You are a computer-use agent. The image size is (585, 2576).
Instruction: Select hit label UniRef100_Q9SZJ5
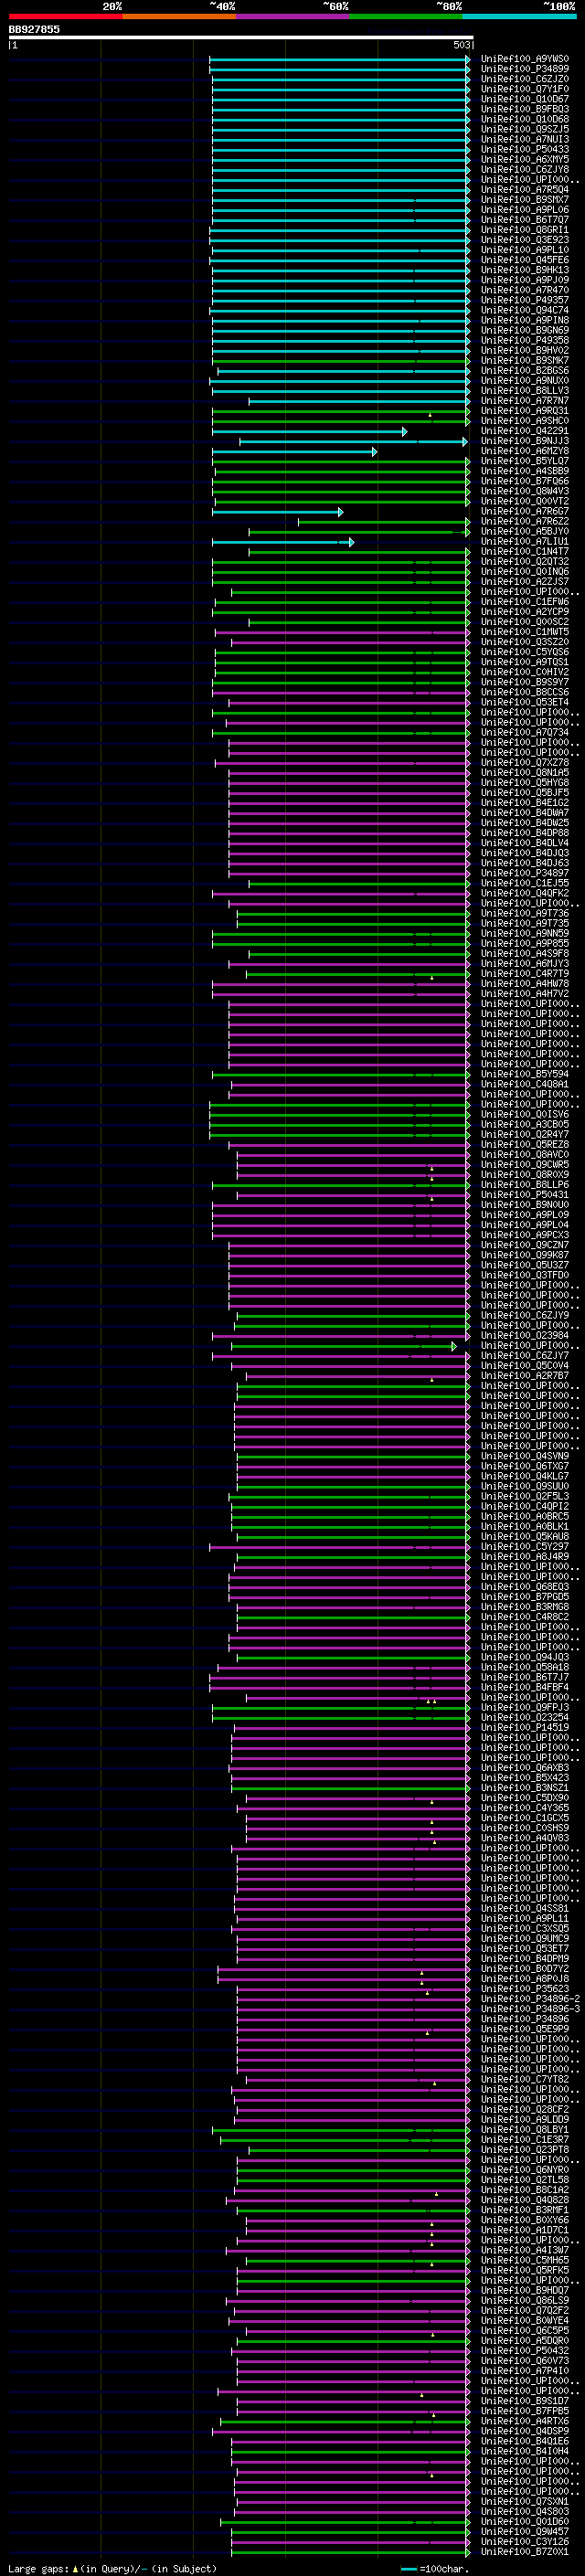point(525,129)
